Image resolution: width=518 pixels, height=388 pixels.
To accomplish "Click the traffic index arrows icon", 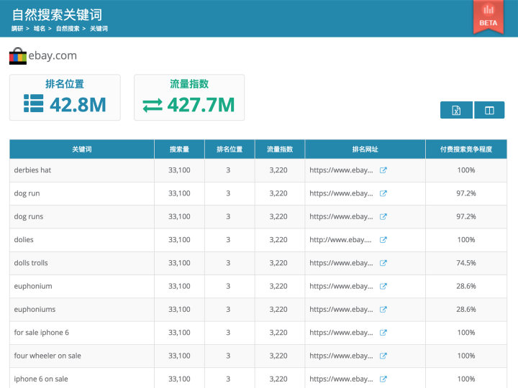I will tap(153, 106).
